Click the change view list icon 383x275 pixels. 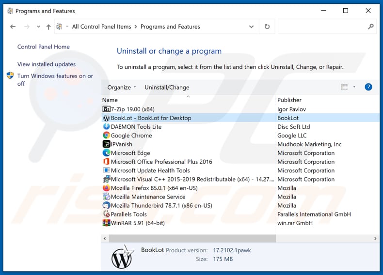point(344,87)
